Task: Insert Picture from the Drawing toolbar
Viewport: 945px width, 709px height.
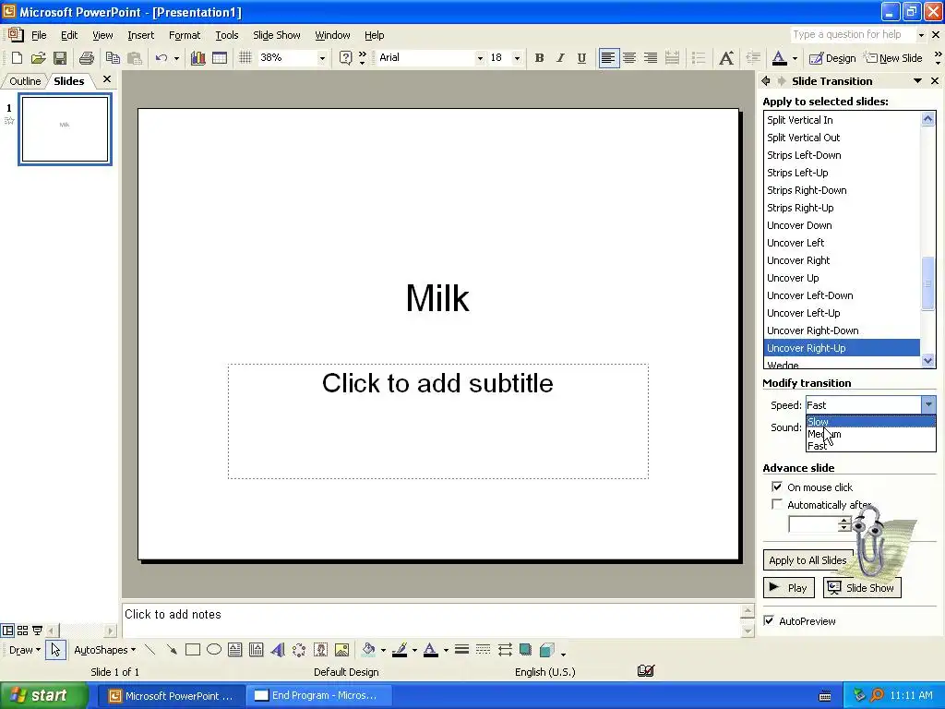Action: pyautogui.click(x=341, y=650)
